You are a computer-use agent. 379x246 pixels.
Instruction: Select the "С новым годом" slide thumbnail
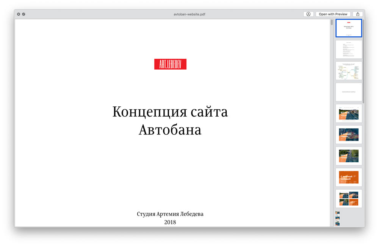click(348, 135)
